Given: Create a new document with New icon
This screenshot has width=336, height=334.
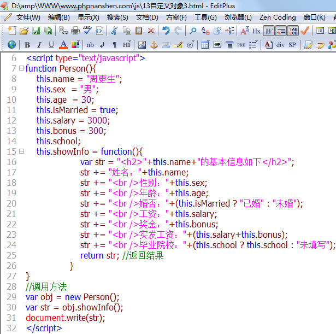Looking at the screenshot, I should [x=12, y=31].
